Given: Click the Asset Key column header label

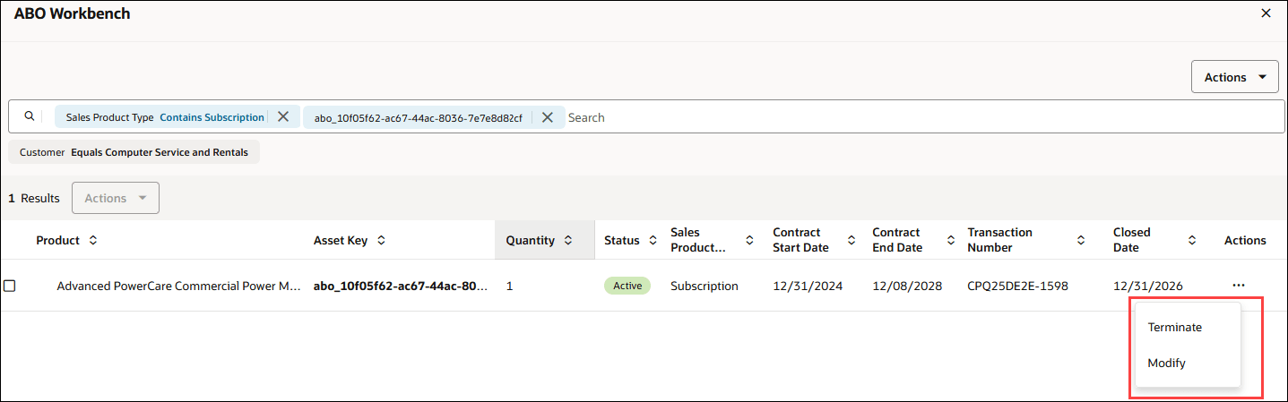Looking at the screenshot, I should pyautogui.click(x=341, y=240).
